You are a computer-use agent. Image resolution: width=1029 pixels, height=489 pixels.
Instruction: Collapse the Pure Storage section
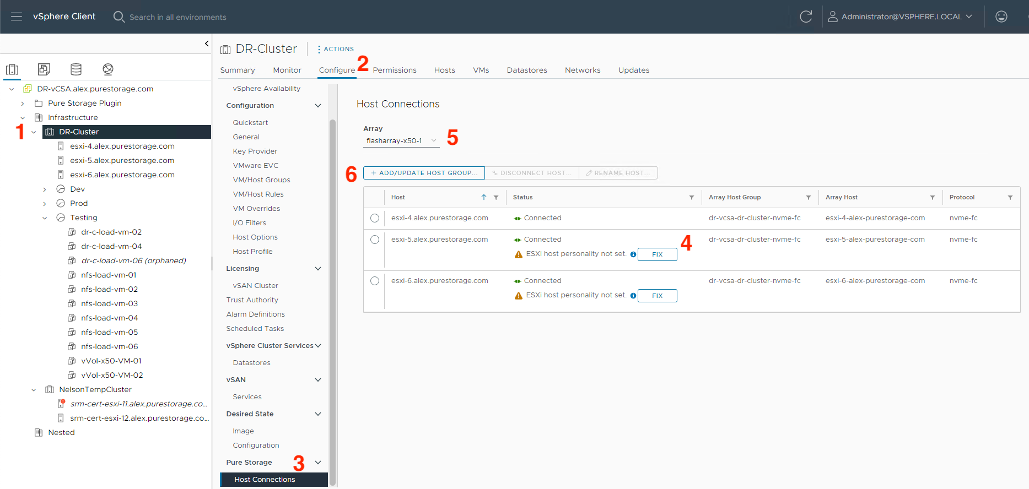click(318, 463)
